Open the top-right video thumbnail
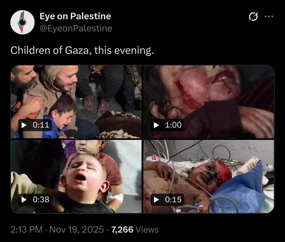This screenshot has height=242, width=285. pos(209,102)
